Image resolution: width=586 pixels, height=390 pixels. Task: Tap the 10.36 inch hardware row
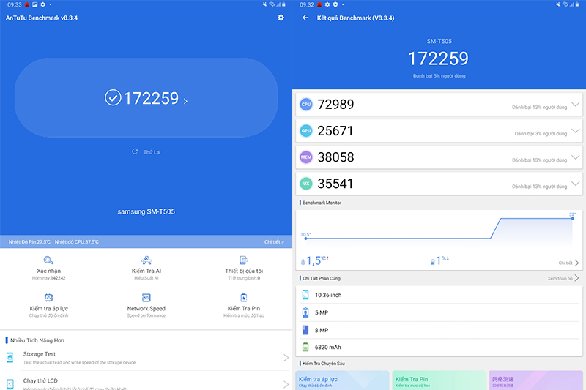tap(439, 295)
